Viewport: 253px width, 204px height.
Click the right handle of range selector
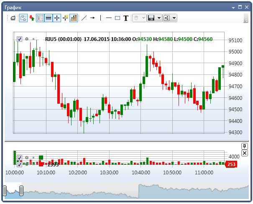coord(21,191)
